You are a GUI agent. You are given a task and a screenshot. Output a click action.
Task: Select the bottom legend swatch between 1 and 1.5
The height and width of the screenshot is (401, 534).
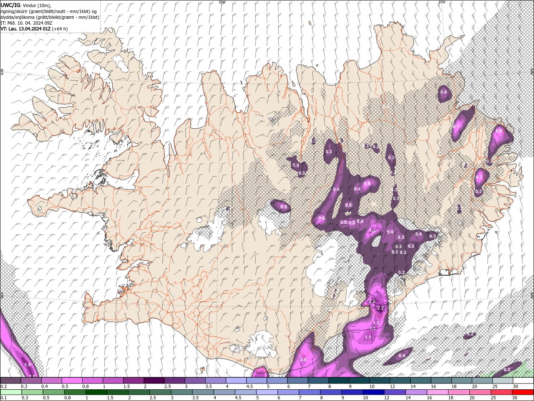(97, 392)
